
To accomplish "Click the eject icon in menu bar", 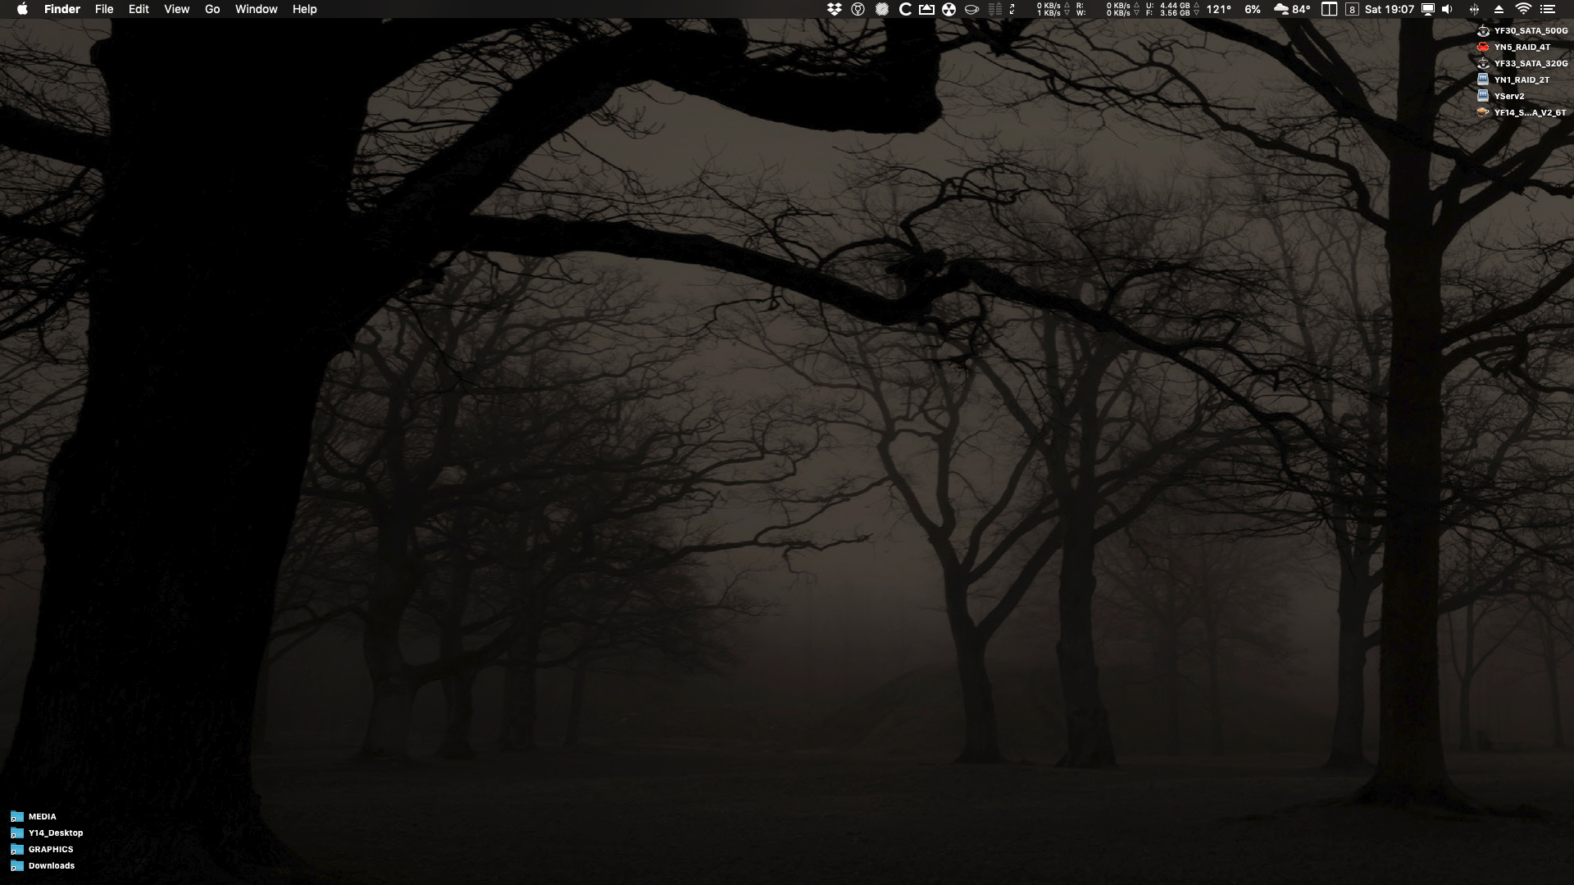I will pyautogui.click(x=1499, y=9).
